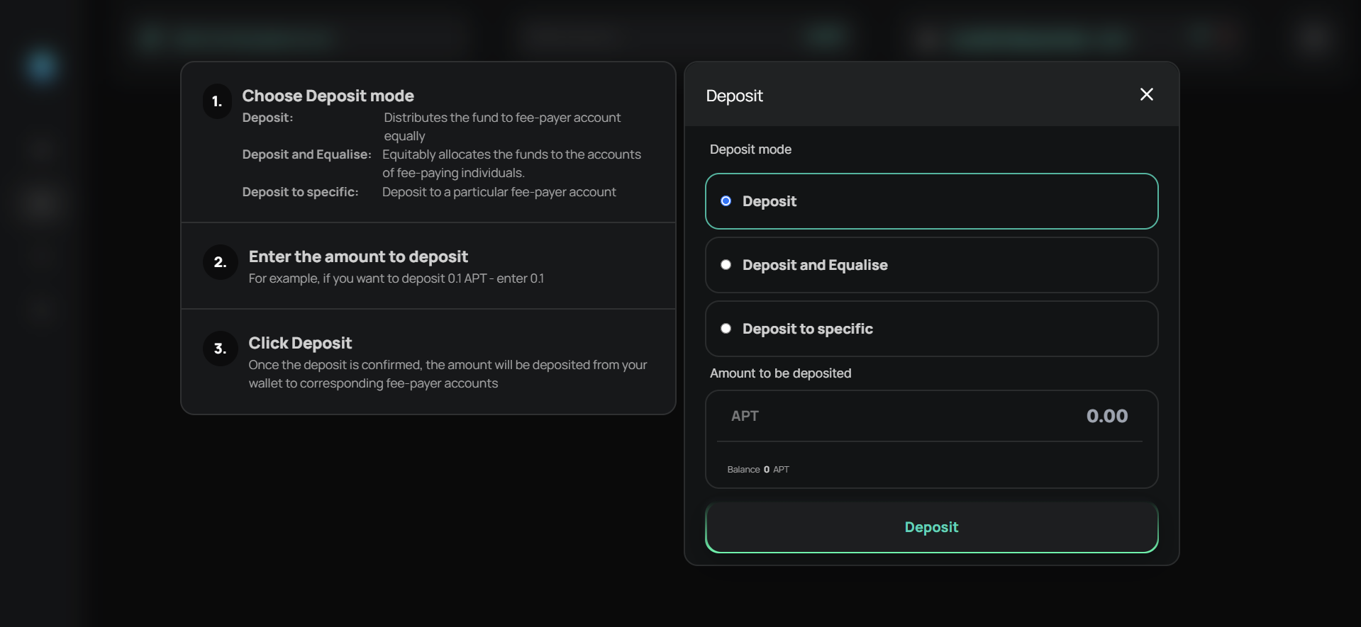Close the Deposit dialog with the X icon
The image size is (1361, 627).
[x=1146, y=94]
